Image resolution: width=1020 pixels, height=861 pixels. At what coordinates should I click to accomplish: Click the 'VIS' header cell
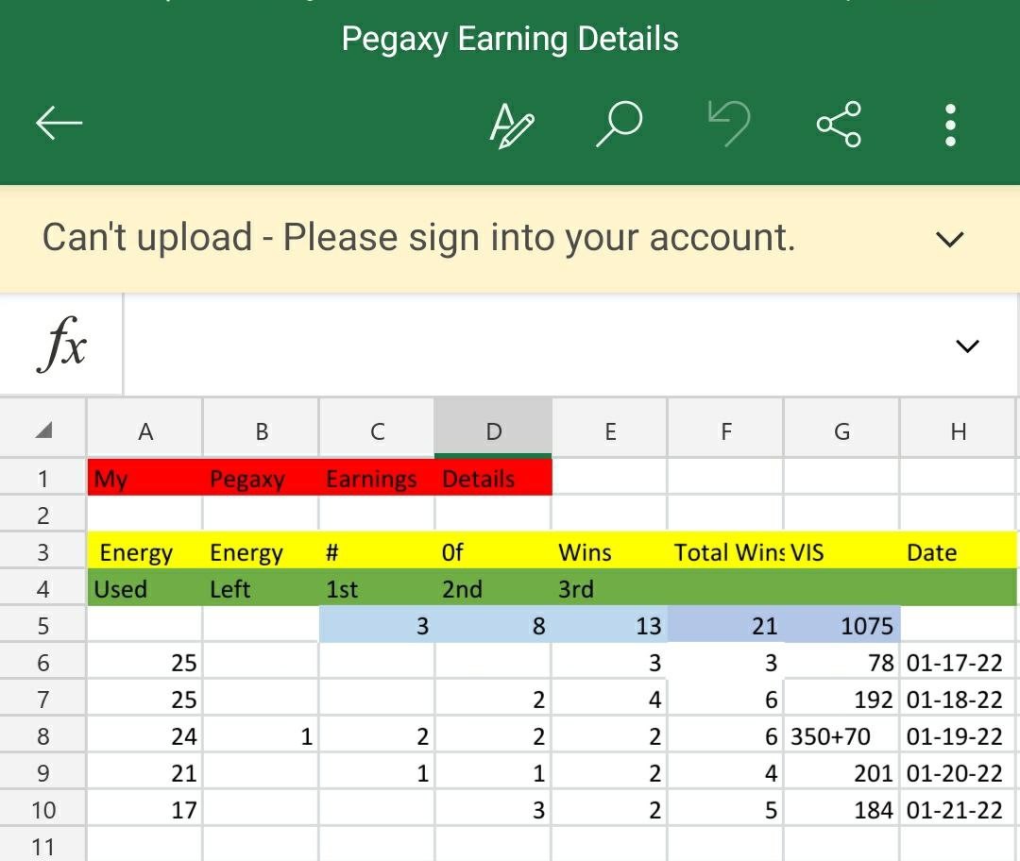point(841,551)
